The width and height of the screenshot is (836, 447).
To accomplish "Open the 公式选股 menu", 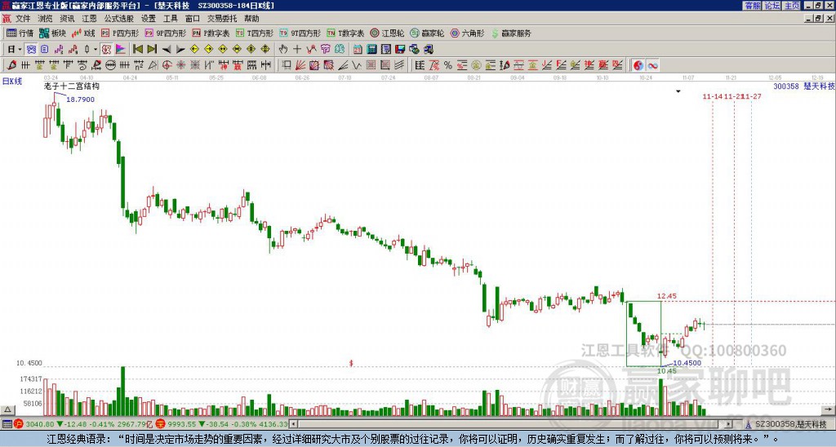I will coord(119,19).
